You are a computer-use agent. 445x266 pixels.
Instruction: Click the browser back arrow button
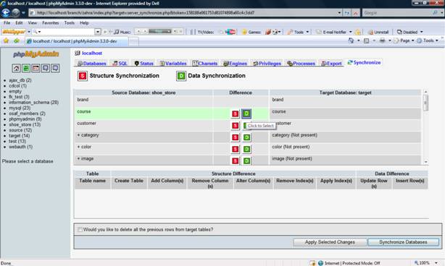pyautogui.click(x=6, y=13)
